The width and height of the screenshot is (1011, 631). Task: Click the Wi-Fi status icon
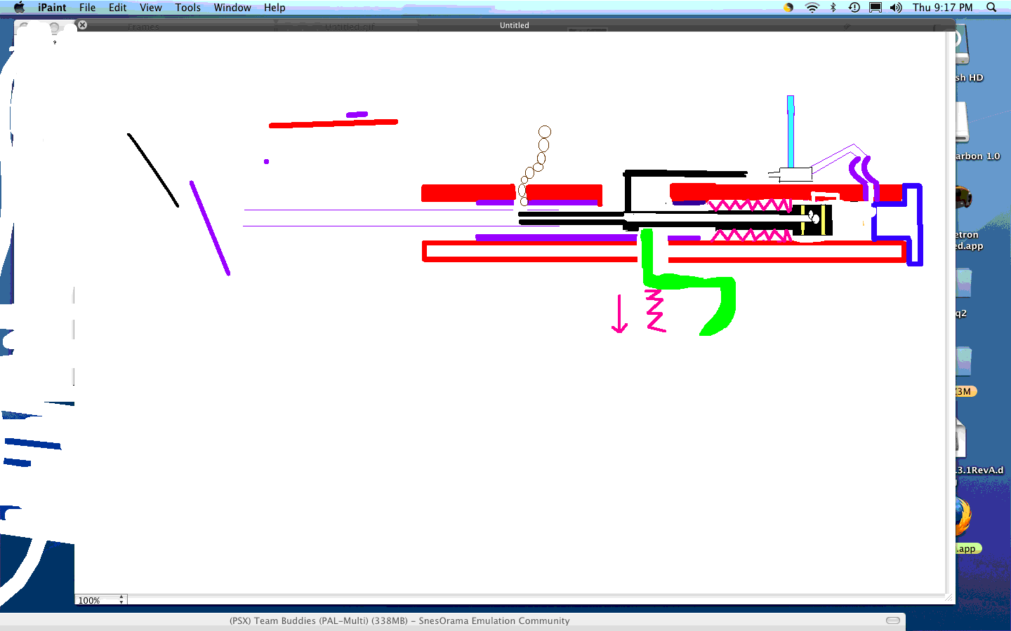[x=812, y=8]
